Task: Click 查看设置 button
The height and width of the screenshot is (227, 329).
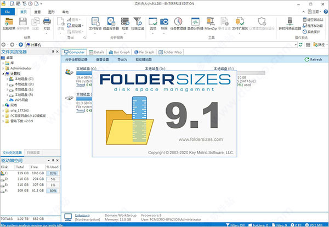Action: click(x=103, y=60)
